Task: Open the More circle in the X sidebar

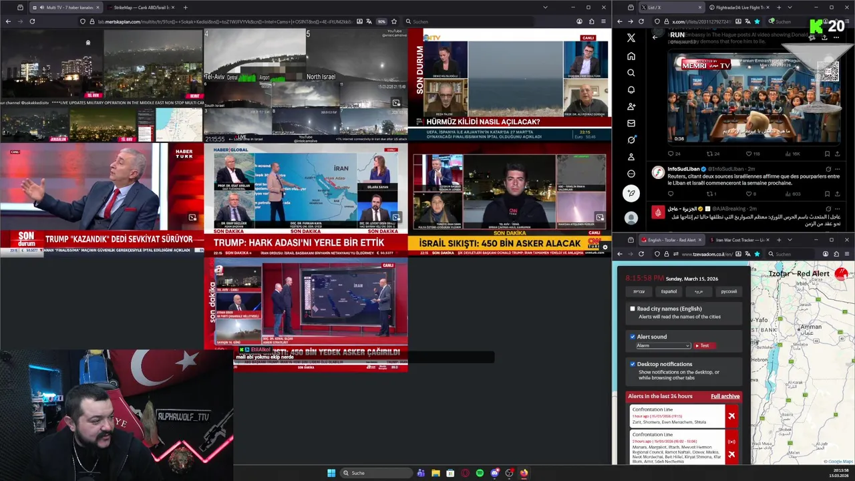Action: pos(631,174)
